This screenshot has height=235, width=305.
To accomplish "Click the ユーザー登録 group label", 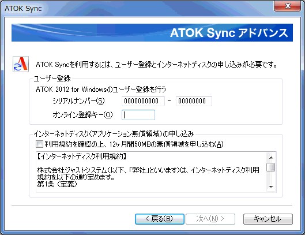I will 52,79.
